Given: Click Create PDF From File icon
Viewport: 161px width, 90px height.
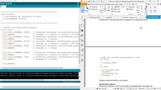Looking at the screenshot, I should point(138,9).
